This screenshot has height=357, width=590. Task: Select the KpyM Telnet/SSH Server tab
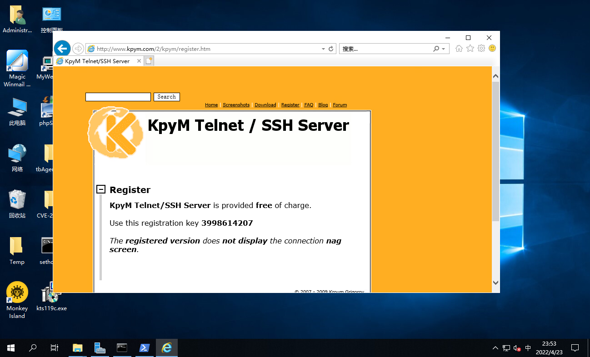[x=98, y=61]
